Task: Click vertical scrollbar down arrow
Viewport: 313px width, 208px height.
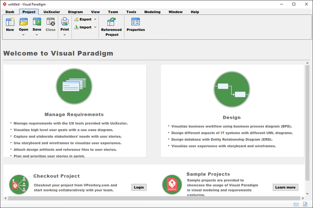Action: coord(307,194)
